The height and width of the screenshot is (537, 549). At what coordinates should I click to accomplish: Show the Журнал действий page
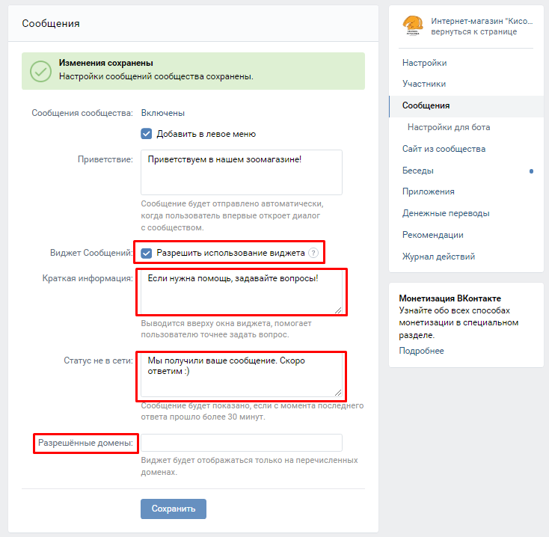tap(438, 257)
